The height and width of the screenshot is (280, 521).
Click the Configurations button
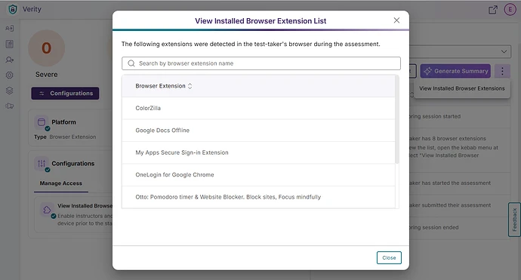coord(65,94)
